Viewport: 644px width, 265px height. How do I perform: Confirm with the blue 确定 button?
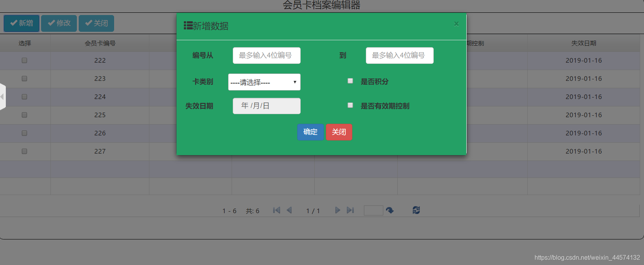[x=310, y=132]
